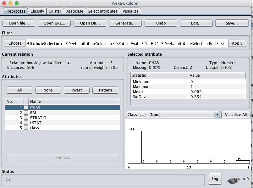Click the Mean value 0.069
The width and height of the screenshot is (253, 188).
click(196, 92)
